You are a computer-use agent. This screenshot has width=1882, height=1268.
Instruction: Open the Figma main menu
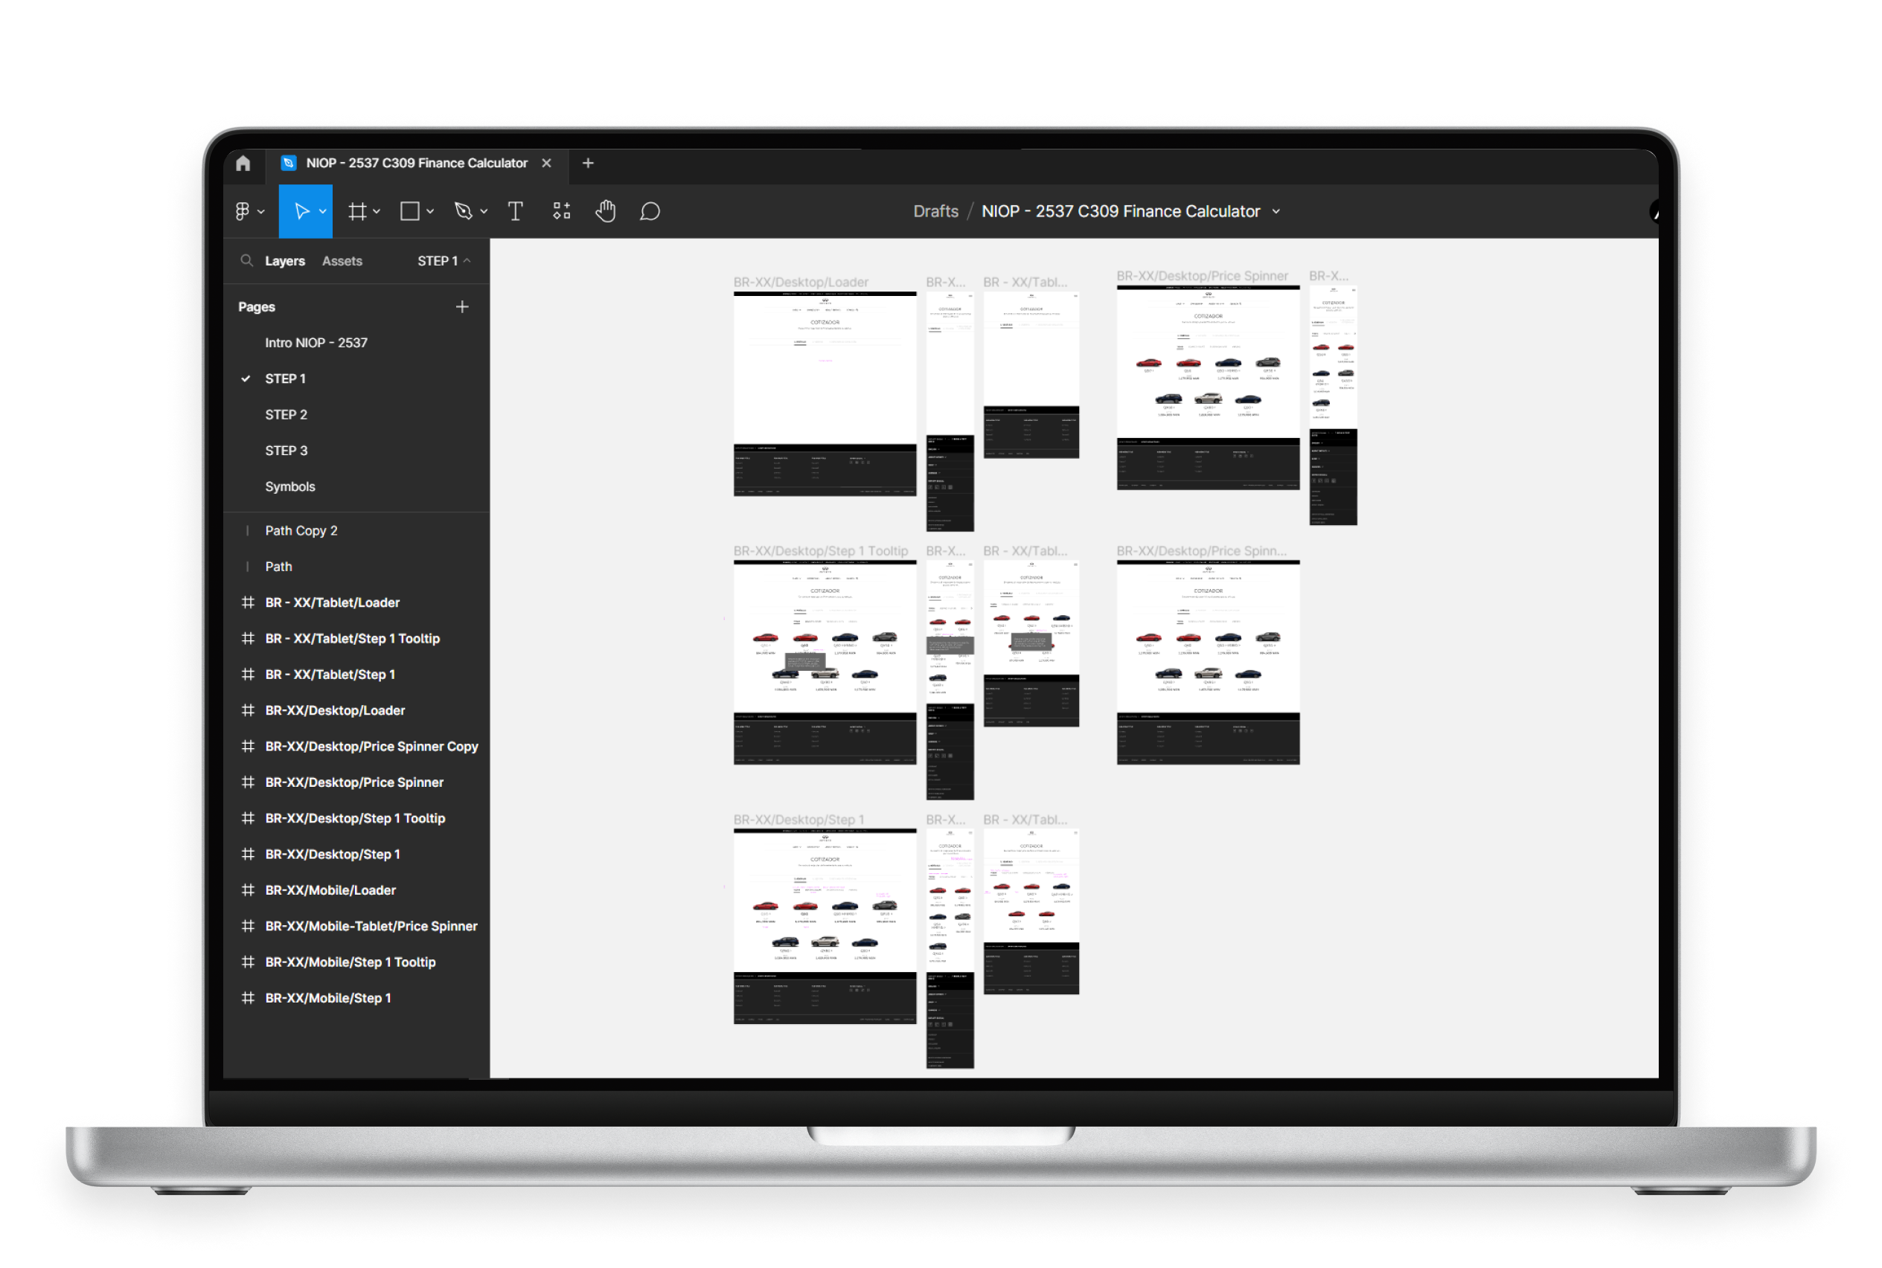242,212
